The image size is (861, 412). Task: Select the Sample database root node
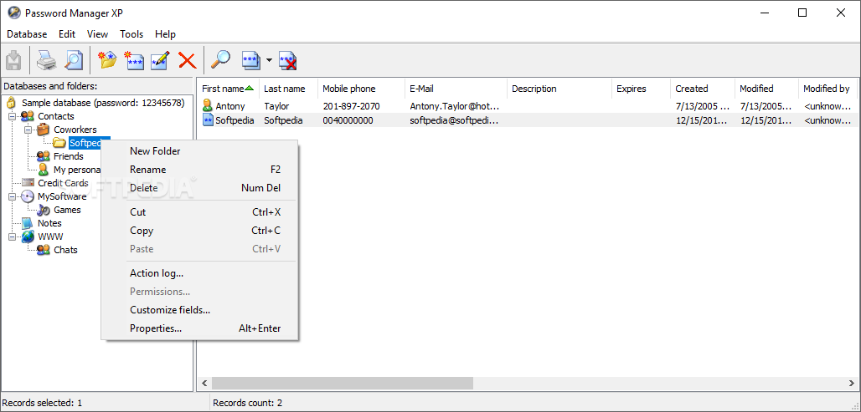coord(103,103)
